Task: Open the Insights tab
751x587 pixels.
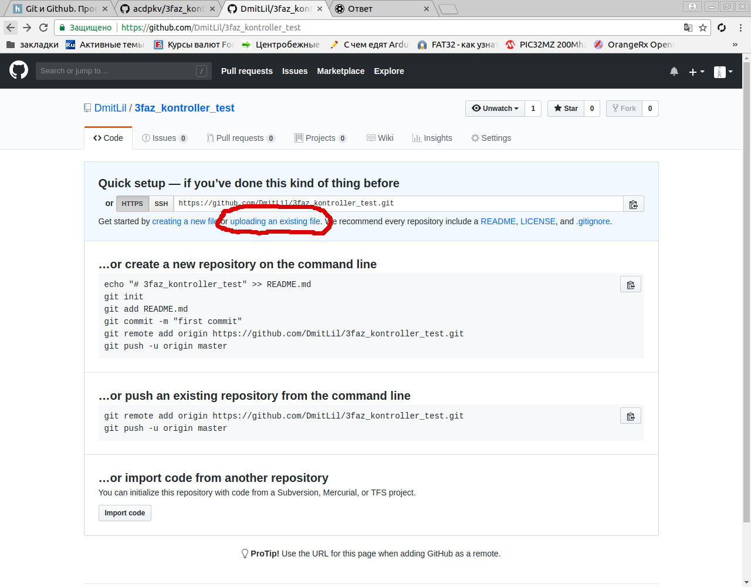Action: (x=432, y=138)
